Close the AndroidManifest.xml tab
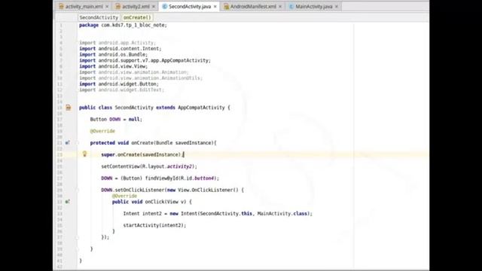The width and height of the screenshot is (482, 271). tap(280, 7)
